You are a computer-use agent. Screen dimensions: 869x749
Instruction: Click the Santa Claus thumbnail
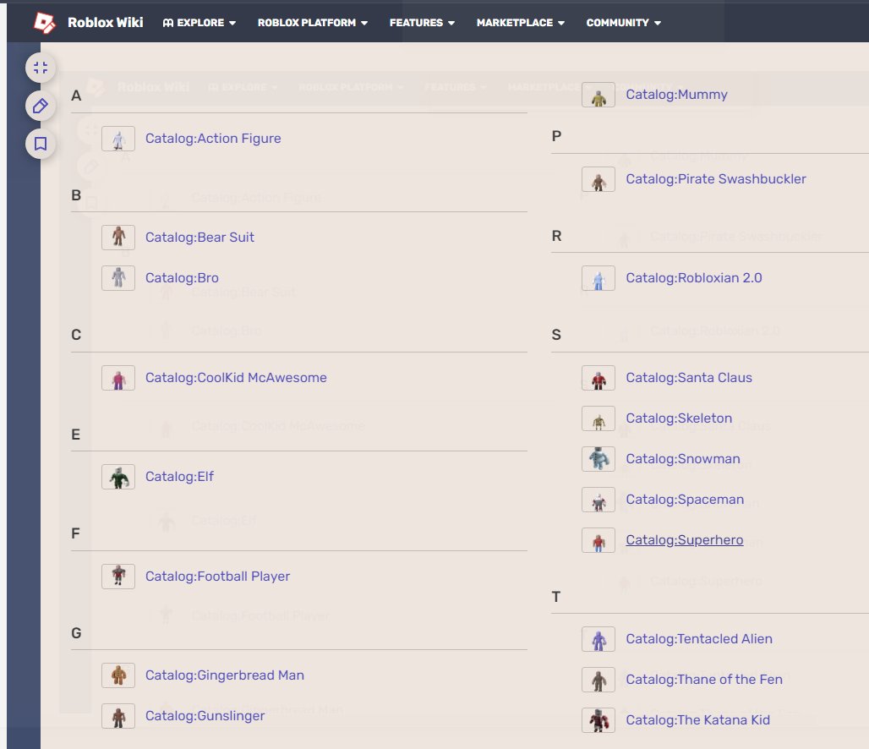tap(598, 378)
